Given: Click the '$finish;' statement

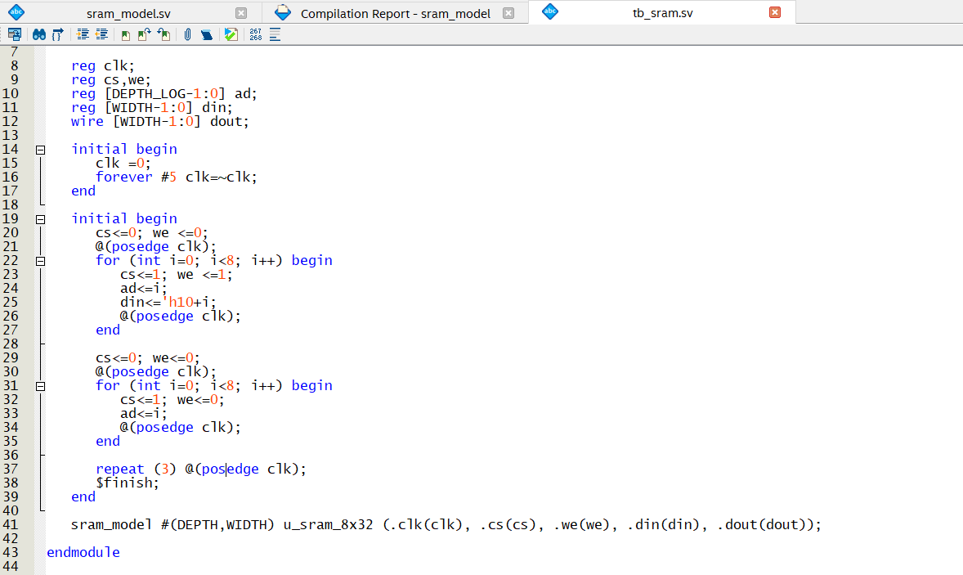Looking at the screenshot, I should [128, 483].
